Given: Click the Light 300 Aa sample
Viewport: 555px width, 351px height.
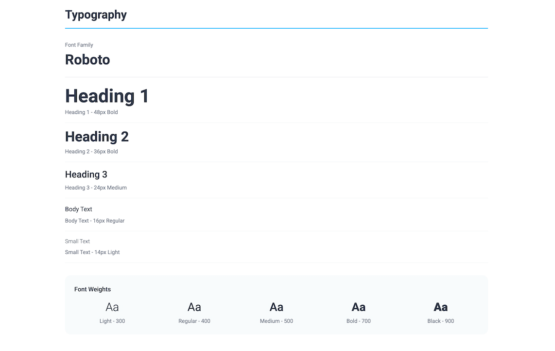Looking at the screenshot, I should tap(112, 307).
